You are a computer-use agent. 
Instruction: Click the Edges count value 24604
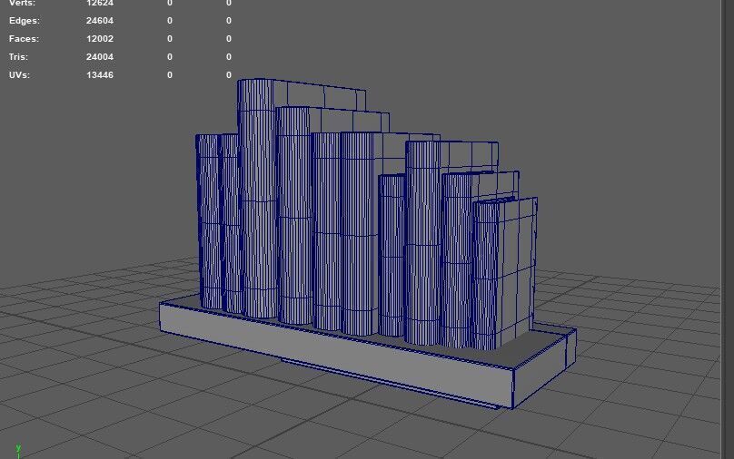100,21
